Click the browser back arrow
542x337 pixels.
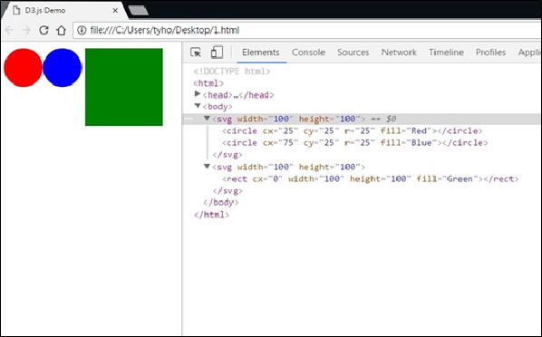pyautogui.click(x=9, y=31)
